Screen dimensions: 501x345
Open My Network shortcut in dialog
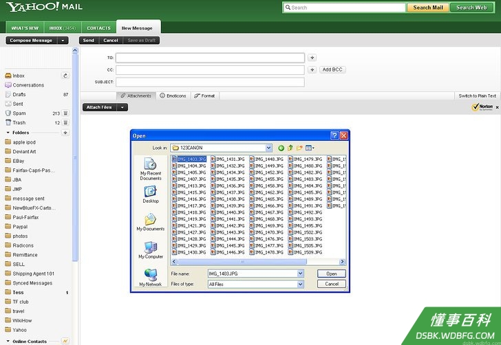point(151,277)
